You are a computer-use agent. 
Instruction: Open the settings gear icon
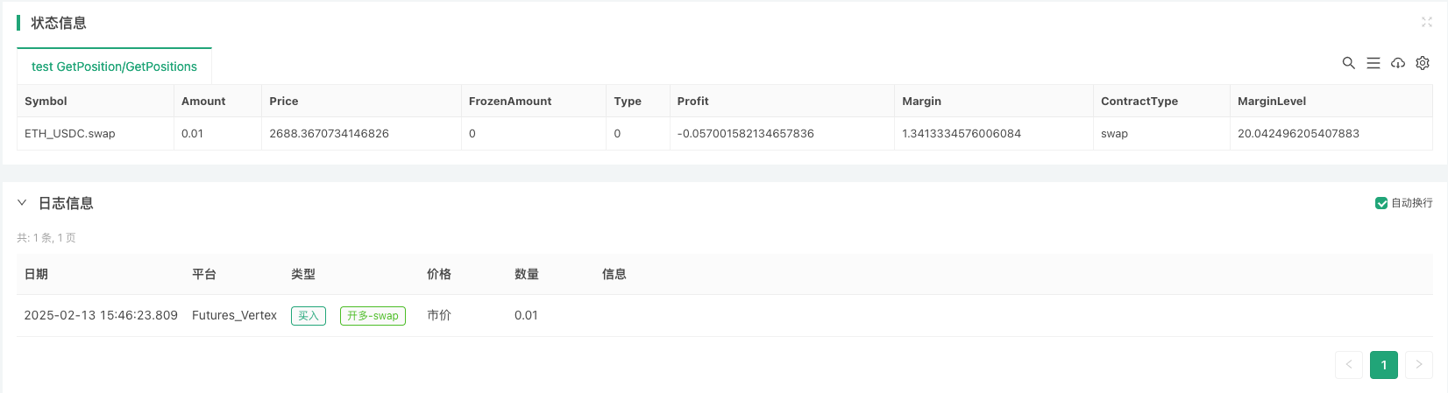click(1423, 63)
